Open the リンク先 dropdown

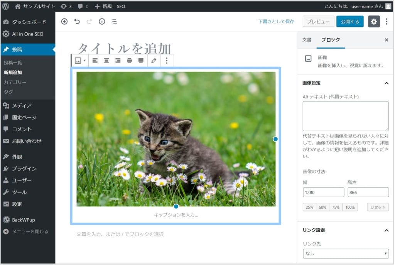tap(346, 253)
